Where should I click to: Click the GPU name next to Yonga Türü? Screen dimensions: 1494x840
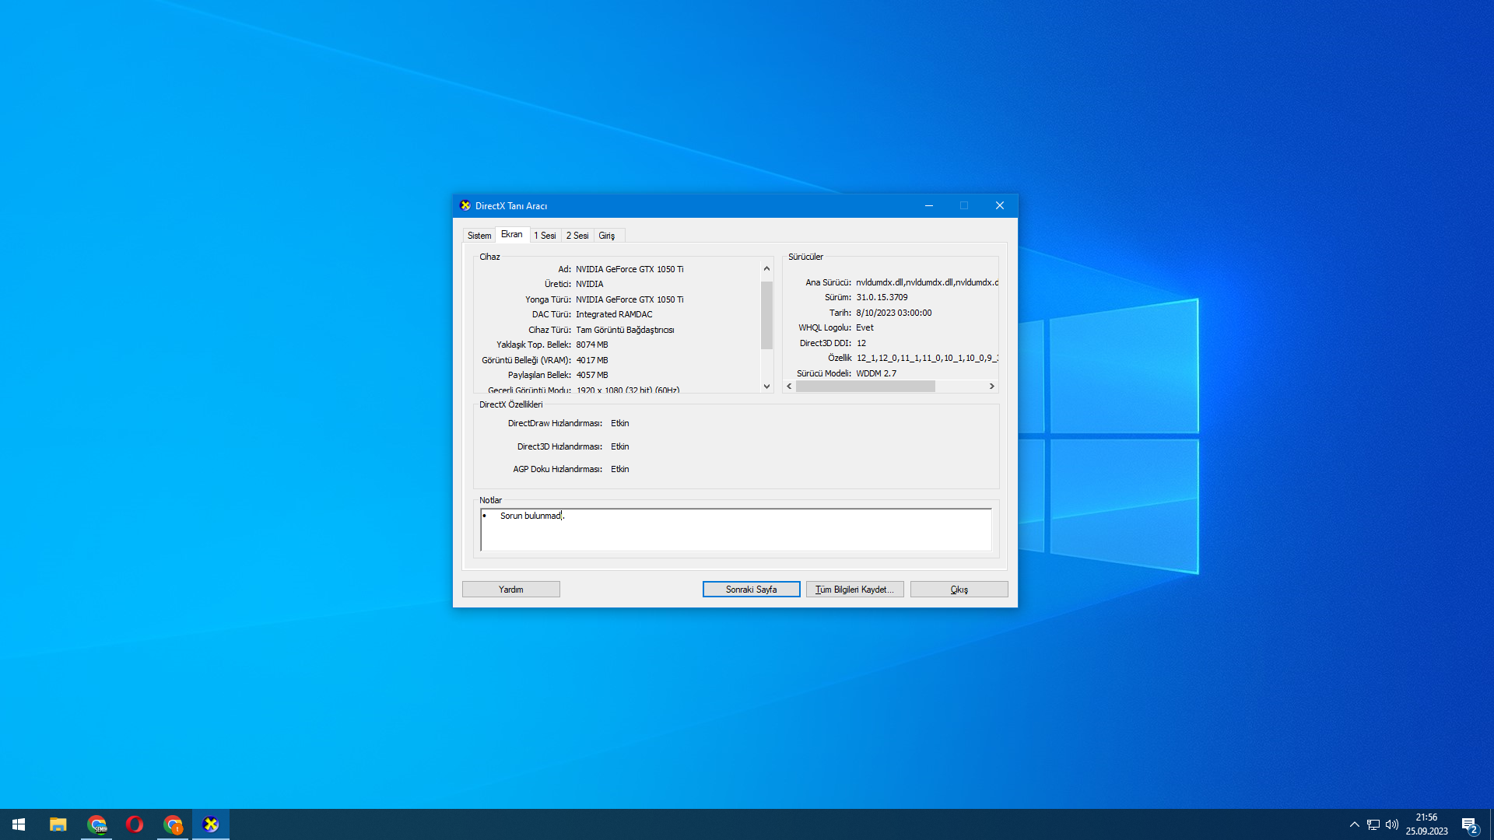point(630,300)
